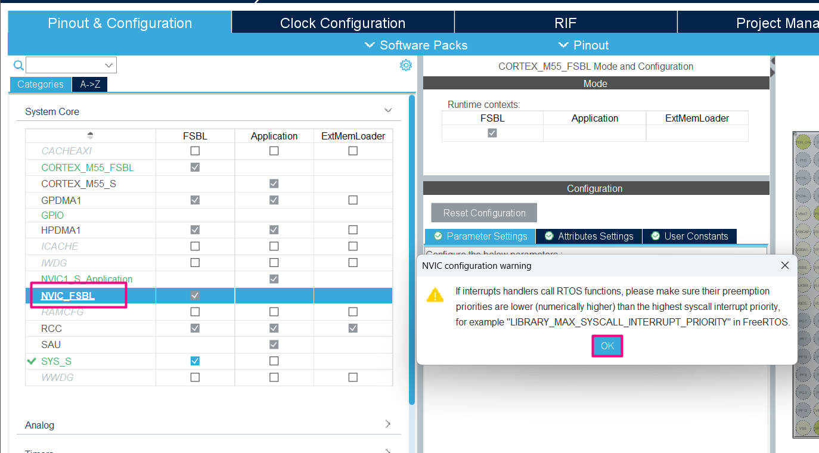Image resolution: width=819 pixels, height=453 pixels.
Task: Uncheck RCC ExtMemLoader checkbox
Action: point(352,328)
